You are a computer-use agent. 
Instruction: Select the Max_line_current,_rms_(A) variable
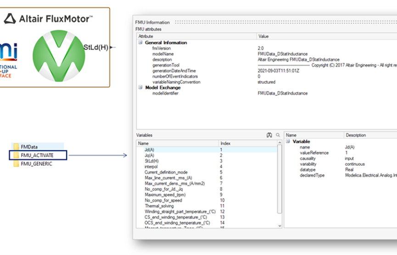pyautogui.click(x=207, y=178)
